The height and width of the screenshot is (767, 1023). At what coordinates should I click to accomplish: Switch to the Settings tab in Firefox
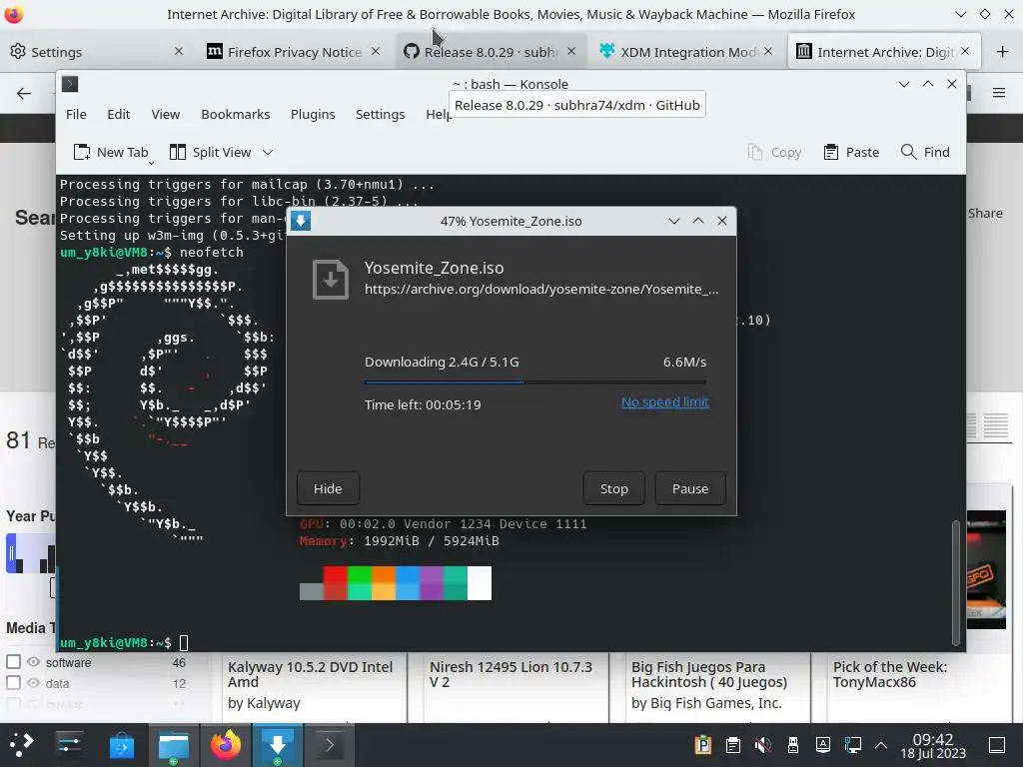pyautogui.click(x=95, y=52)
